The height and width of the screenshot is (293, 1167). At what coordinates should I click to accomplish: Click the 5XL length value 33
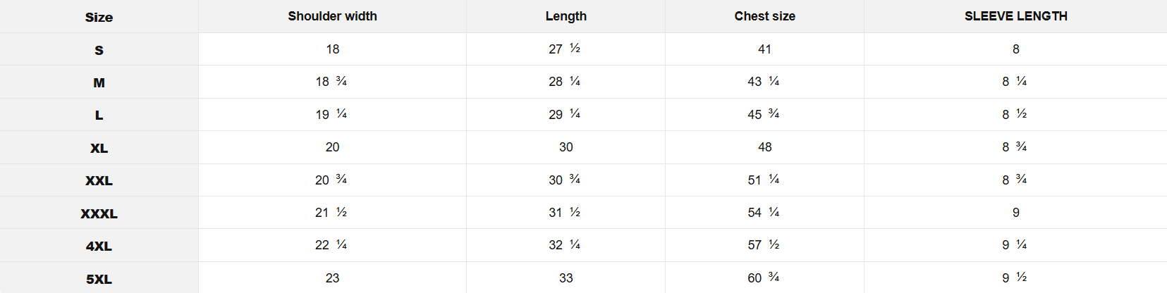click(x=566, y=278)
